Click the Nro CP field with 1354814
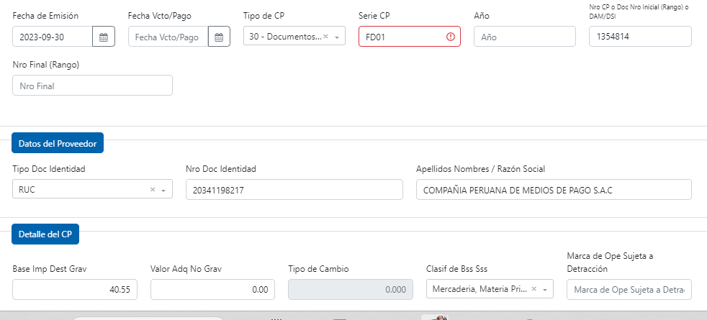The height and width of the screenshot is (320, 707). click(x=640, y=37)
